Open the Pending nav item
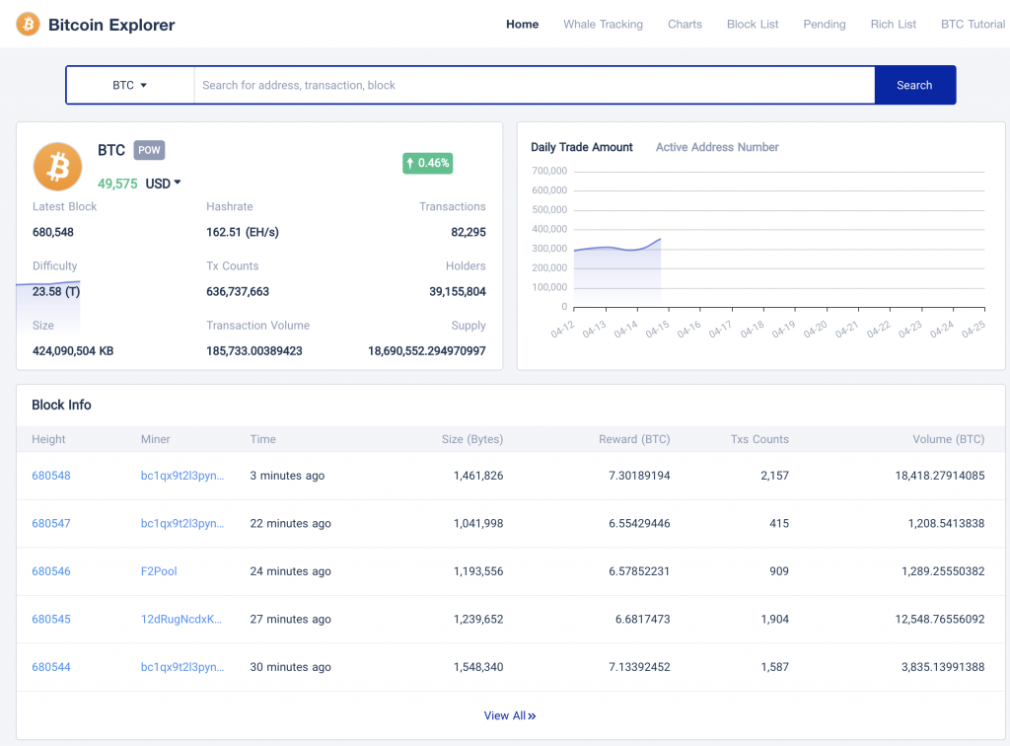 [825, 24]
